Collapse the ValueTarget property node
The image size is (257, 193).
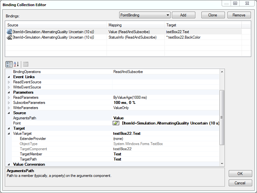[9, 133]
